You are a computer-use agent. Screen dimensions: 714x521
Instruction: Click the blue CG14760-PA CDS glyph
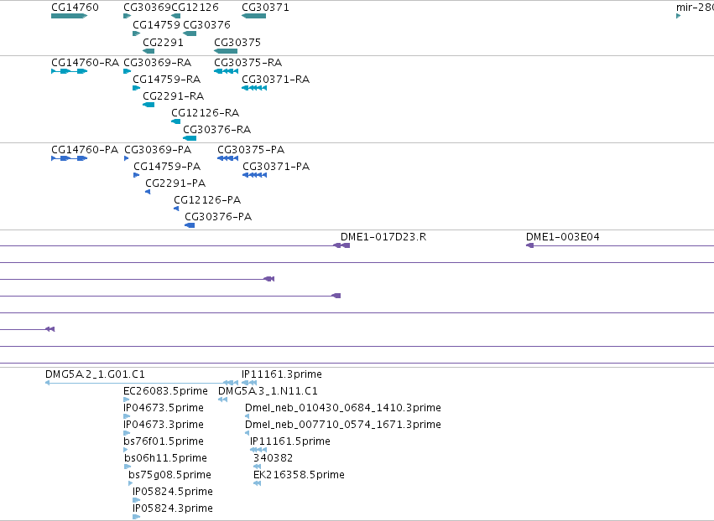[x=69, y=158]
